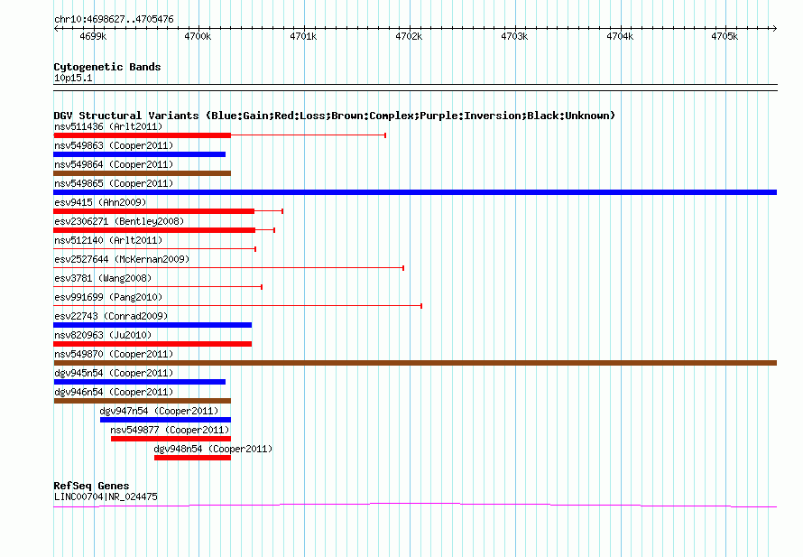Click the RefSeq Genes track title
Screen dimensions: 803x557
pyautogui.click(x=91, y=486)
